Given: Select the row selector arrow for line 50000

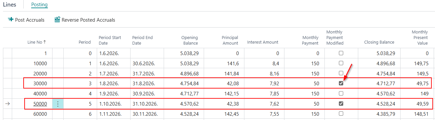Looking at the screenshot, I should (8, 104).
